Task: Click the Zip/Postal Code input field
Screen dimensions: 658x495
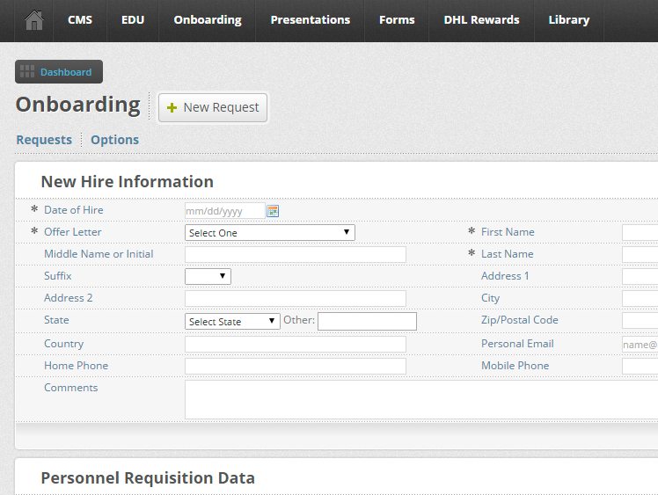Action: tap(640, 321)
